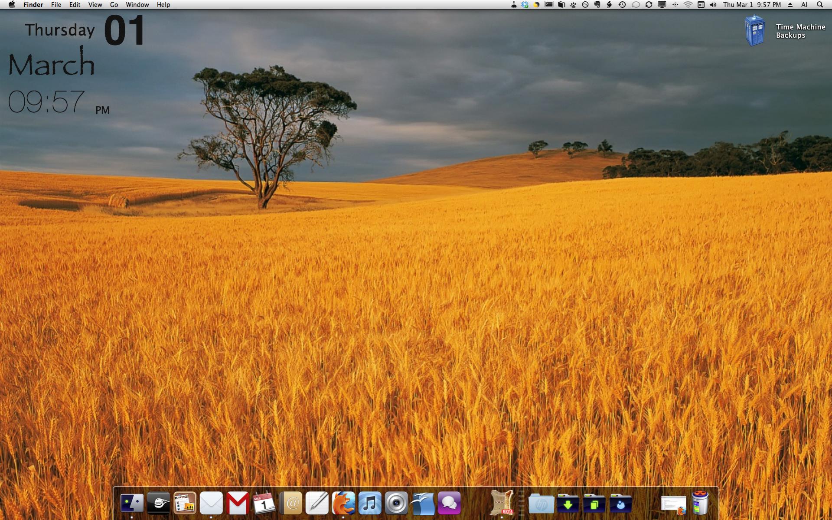Open the View menu
Screen dimensions: 832x520
coord(95,4)
